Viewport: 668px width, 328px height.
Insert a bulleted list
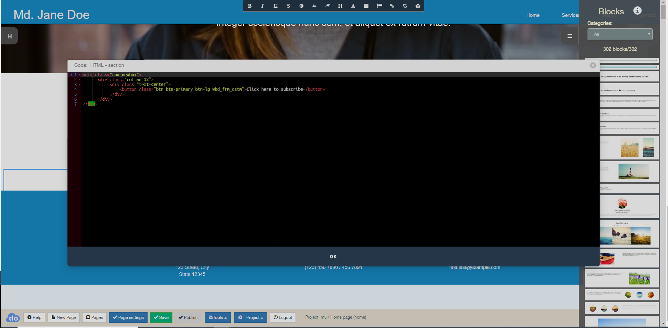point(379,6)
